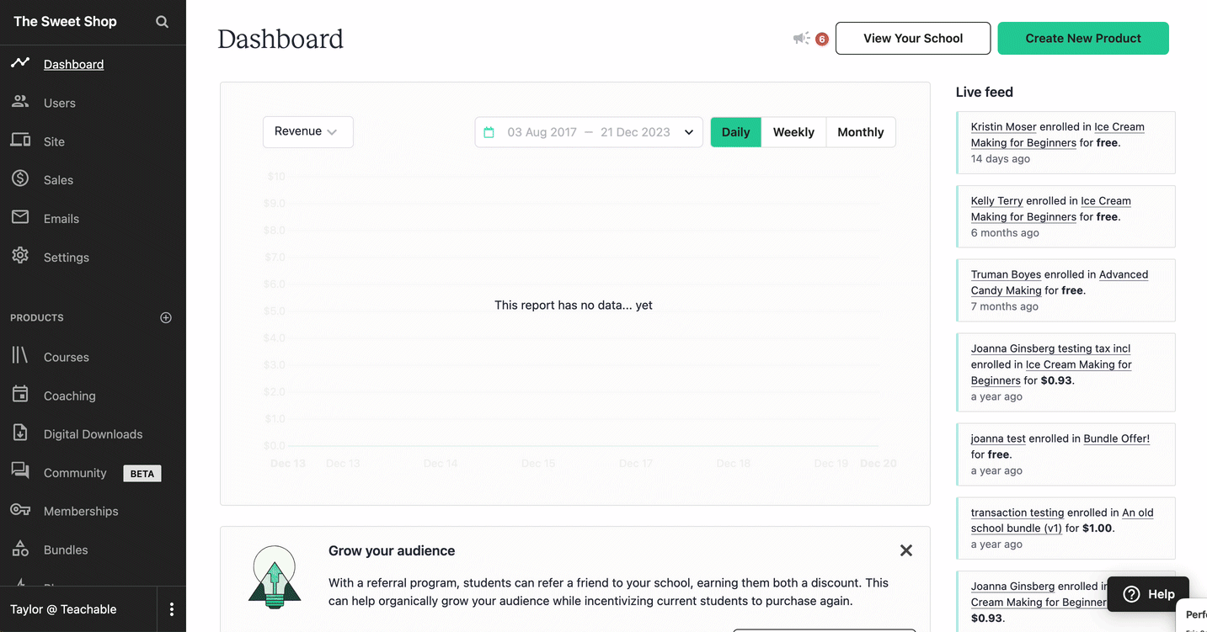Open Digital Downloads page
This screenshot has height=632, width=1207.
coord(93,434)
